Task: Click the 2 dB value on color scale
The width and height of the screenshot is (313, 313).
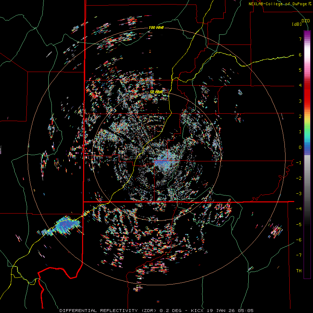Action: [300, 117]
